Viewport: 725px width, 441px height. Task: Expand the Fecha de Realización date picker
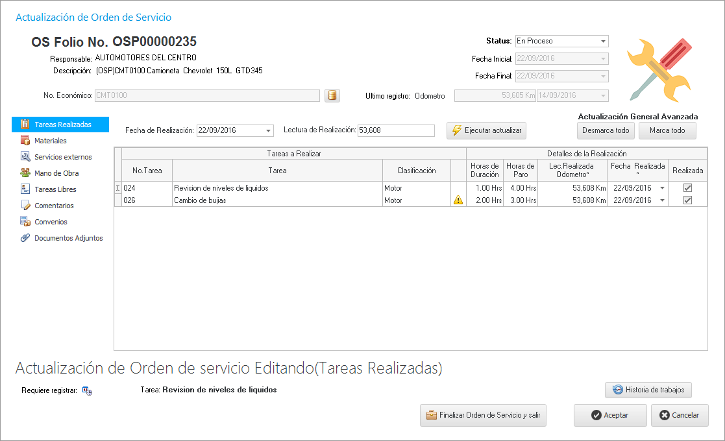click(268, 131)
